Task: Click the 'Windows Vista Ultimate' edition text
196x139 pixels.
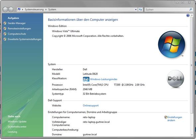Action: pos(66,31)
